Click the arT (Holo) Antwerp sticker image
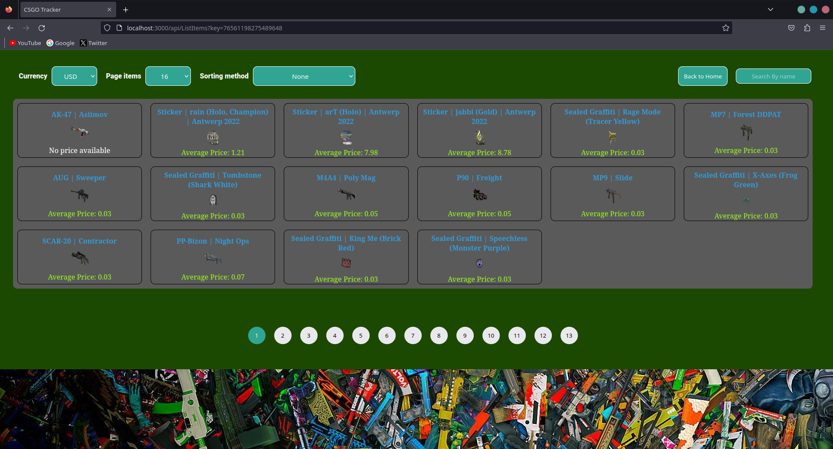 [x=346, y=137]
